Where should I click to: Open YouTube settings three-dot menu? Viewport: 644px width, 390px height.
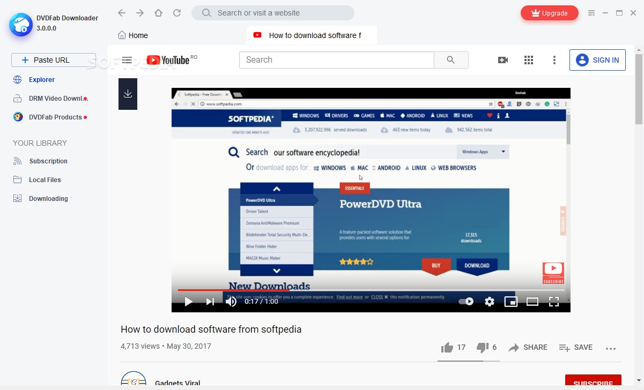tap(554, 60)
